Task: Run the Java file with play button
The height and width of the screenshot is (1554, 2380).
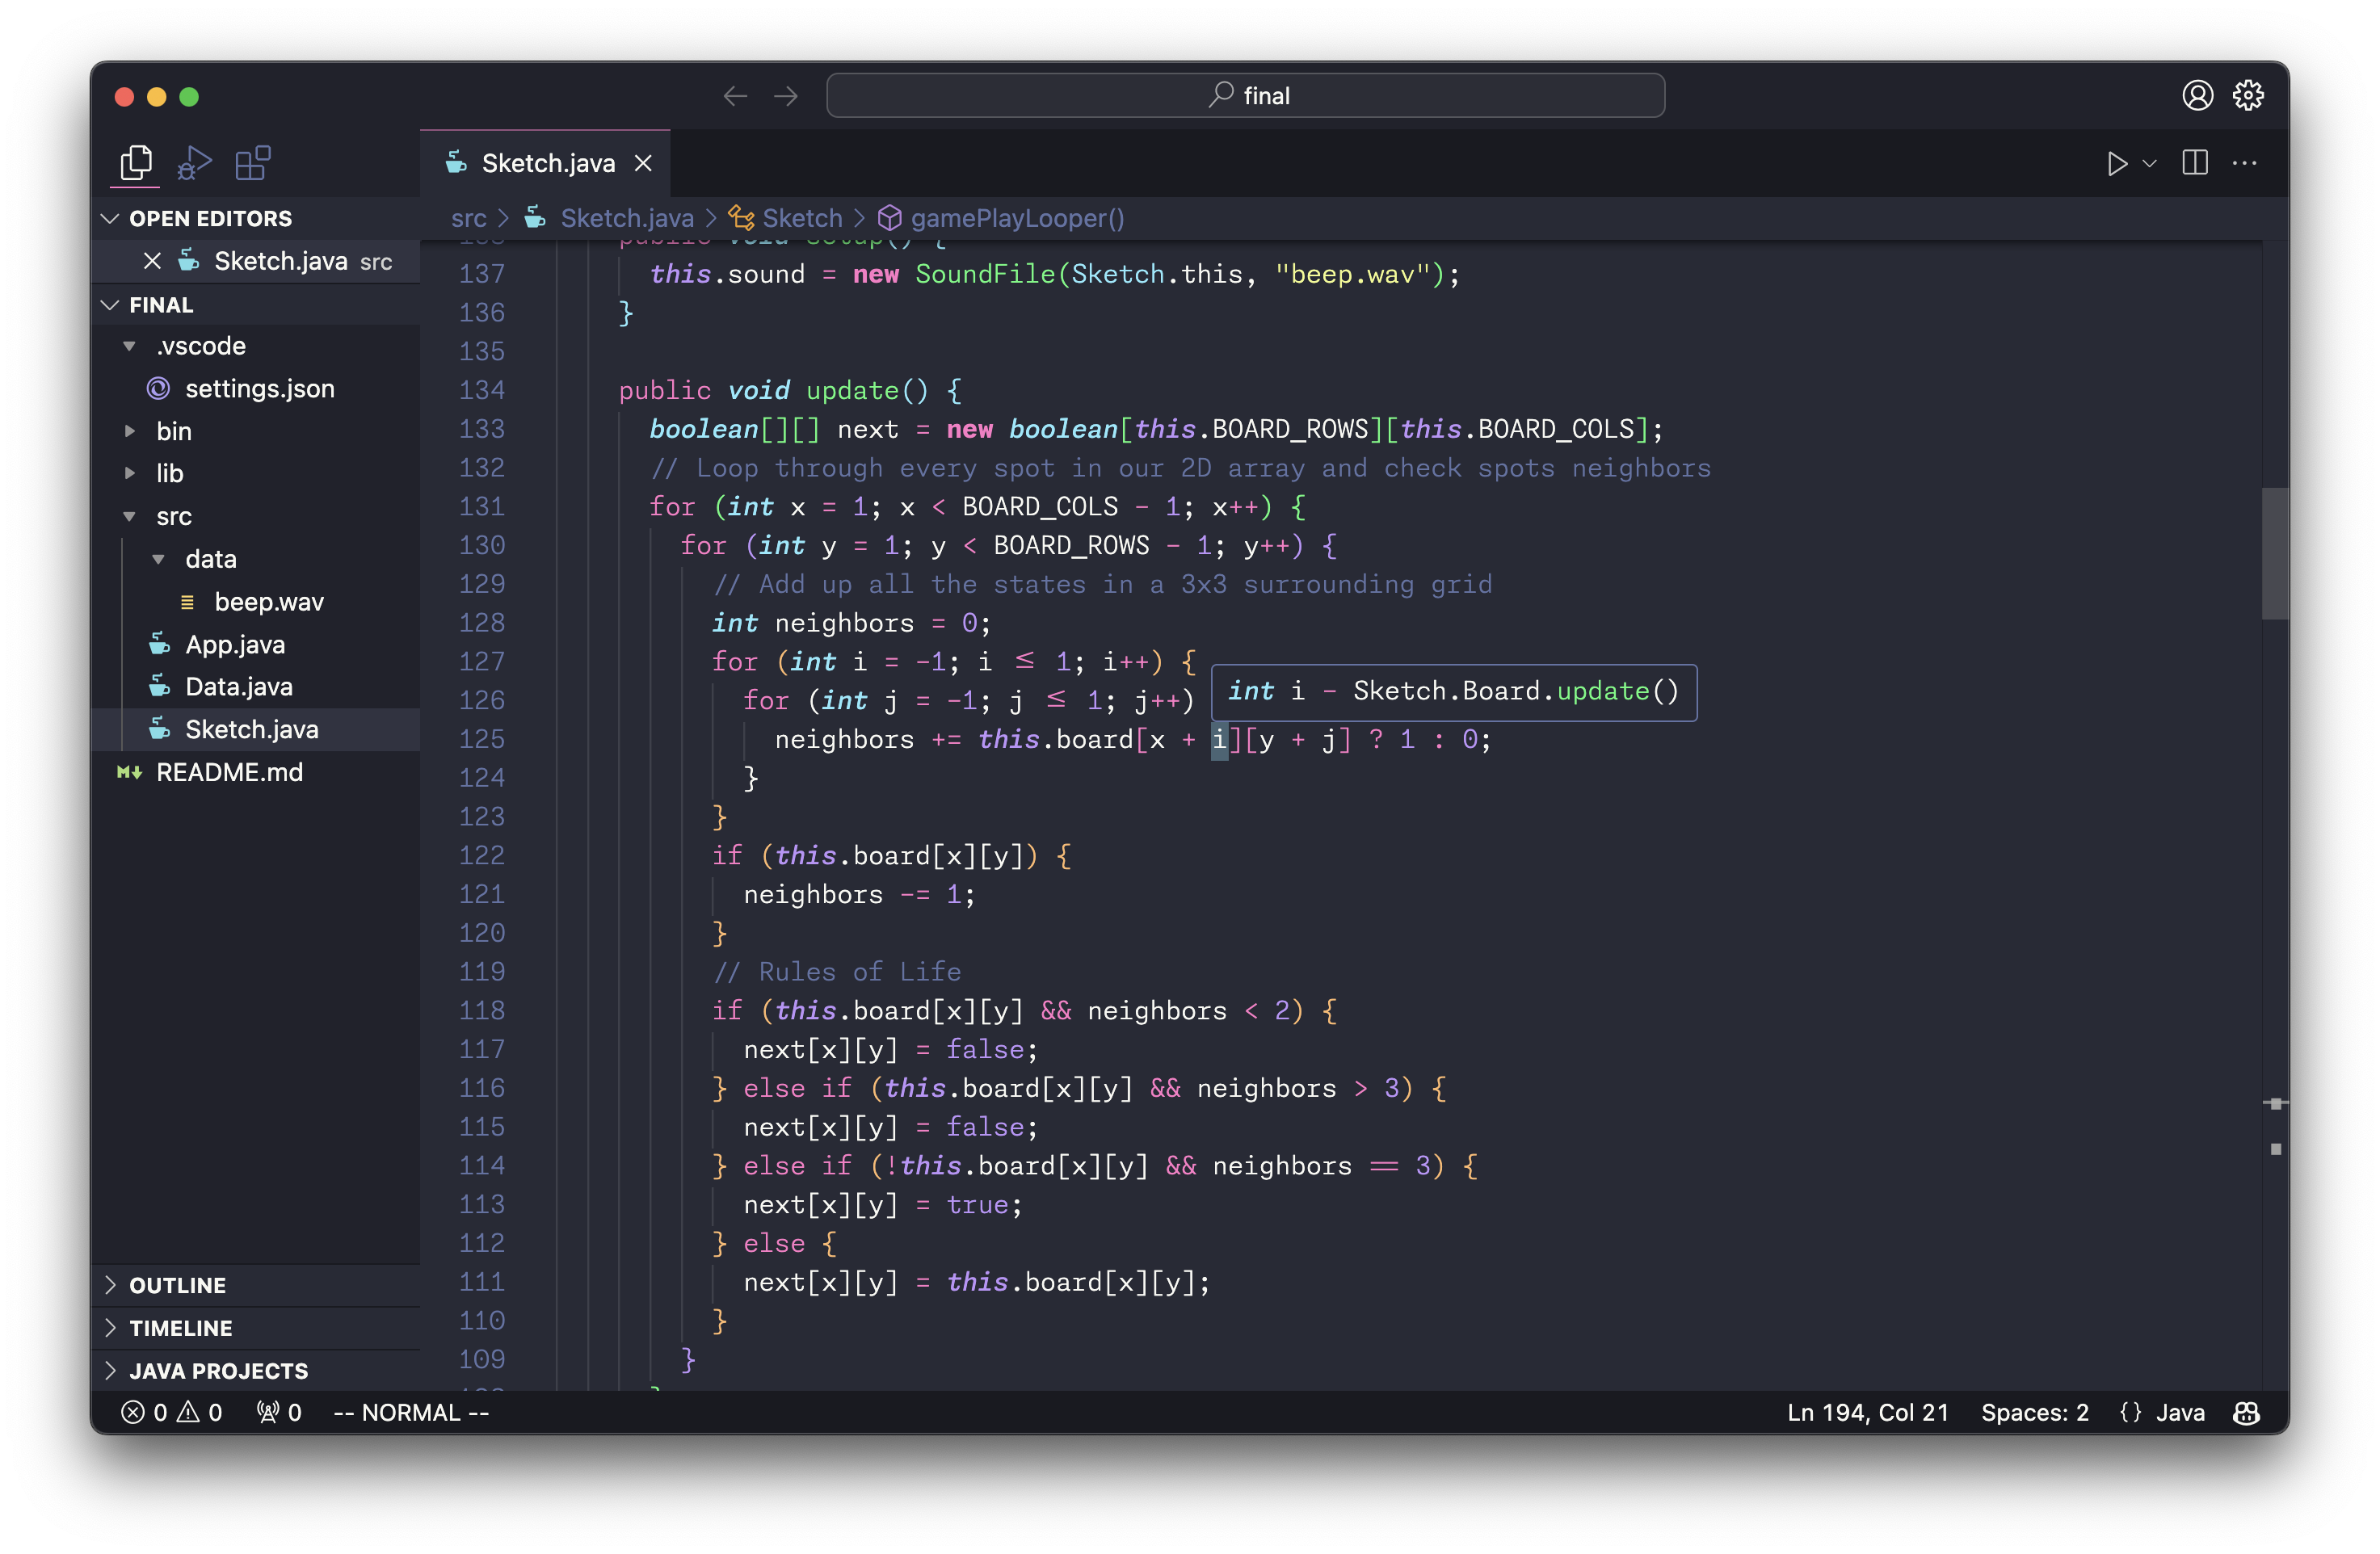Action: 2116,164
